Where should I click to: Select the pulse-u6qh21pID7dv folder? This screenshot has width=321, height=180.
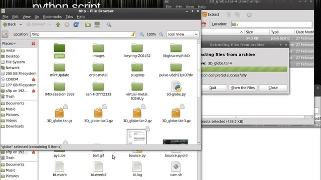176,70
